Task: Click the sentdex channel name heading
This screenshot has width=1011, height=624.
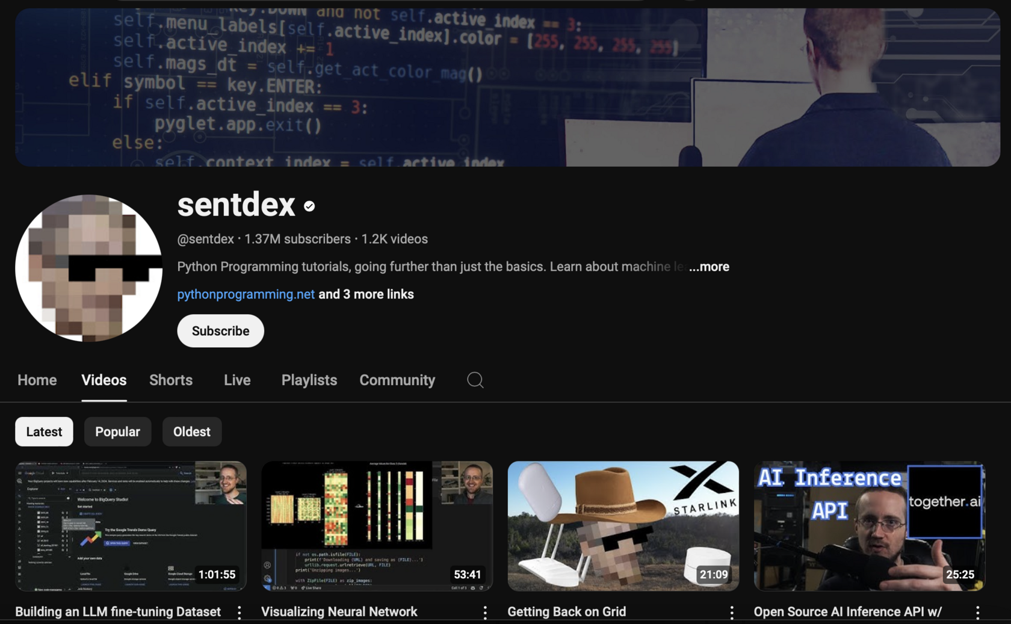Action: [236, 205]
